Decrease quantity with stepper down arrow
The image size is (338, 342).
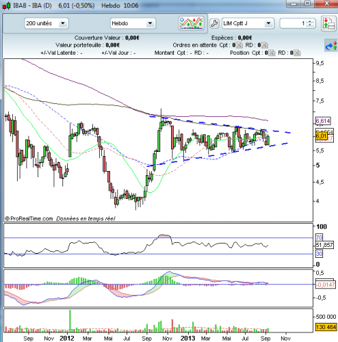click(310, 25)
